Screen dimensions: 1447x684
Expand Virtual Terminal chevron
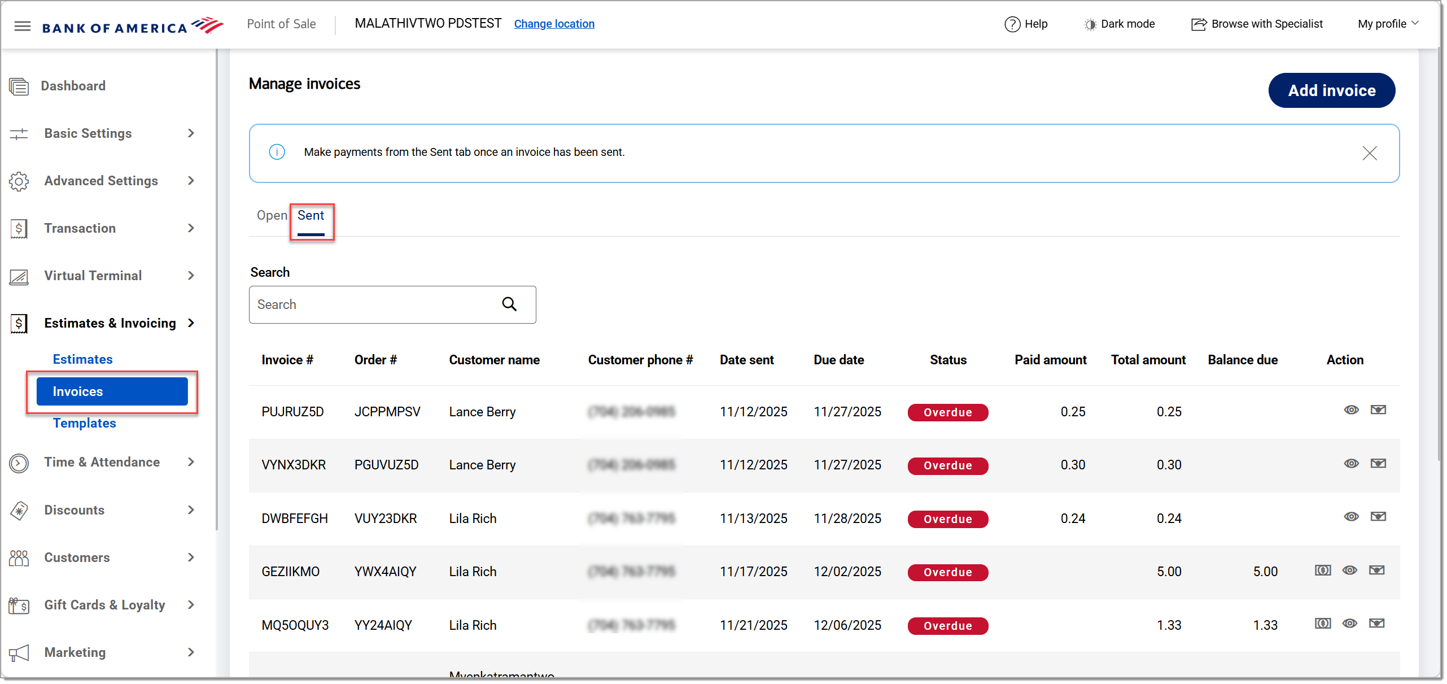191,276
